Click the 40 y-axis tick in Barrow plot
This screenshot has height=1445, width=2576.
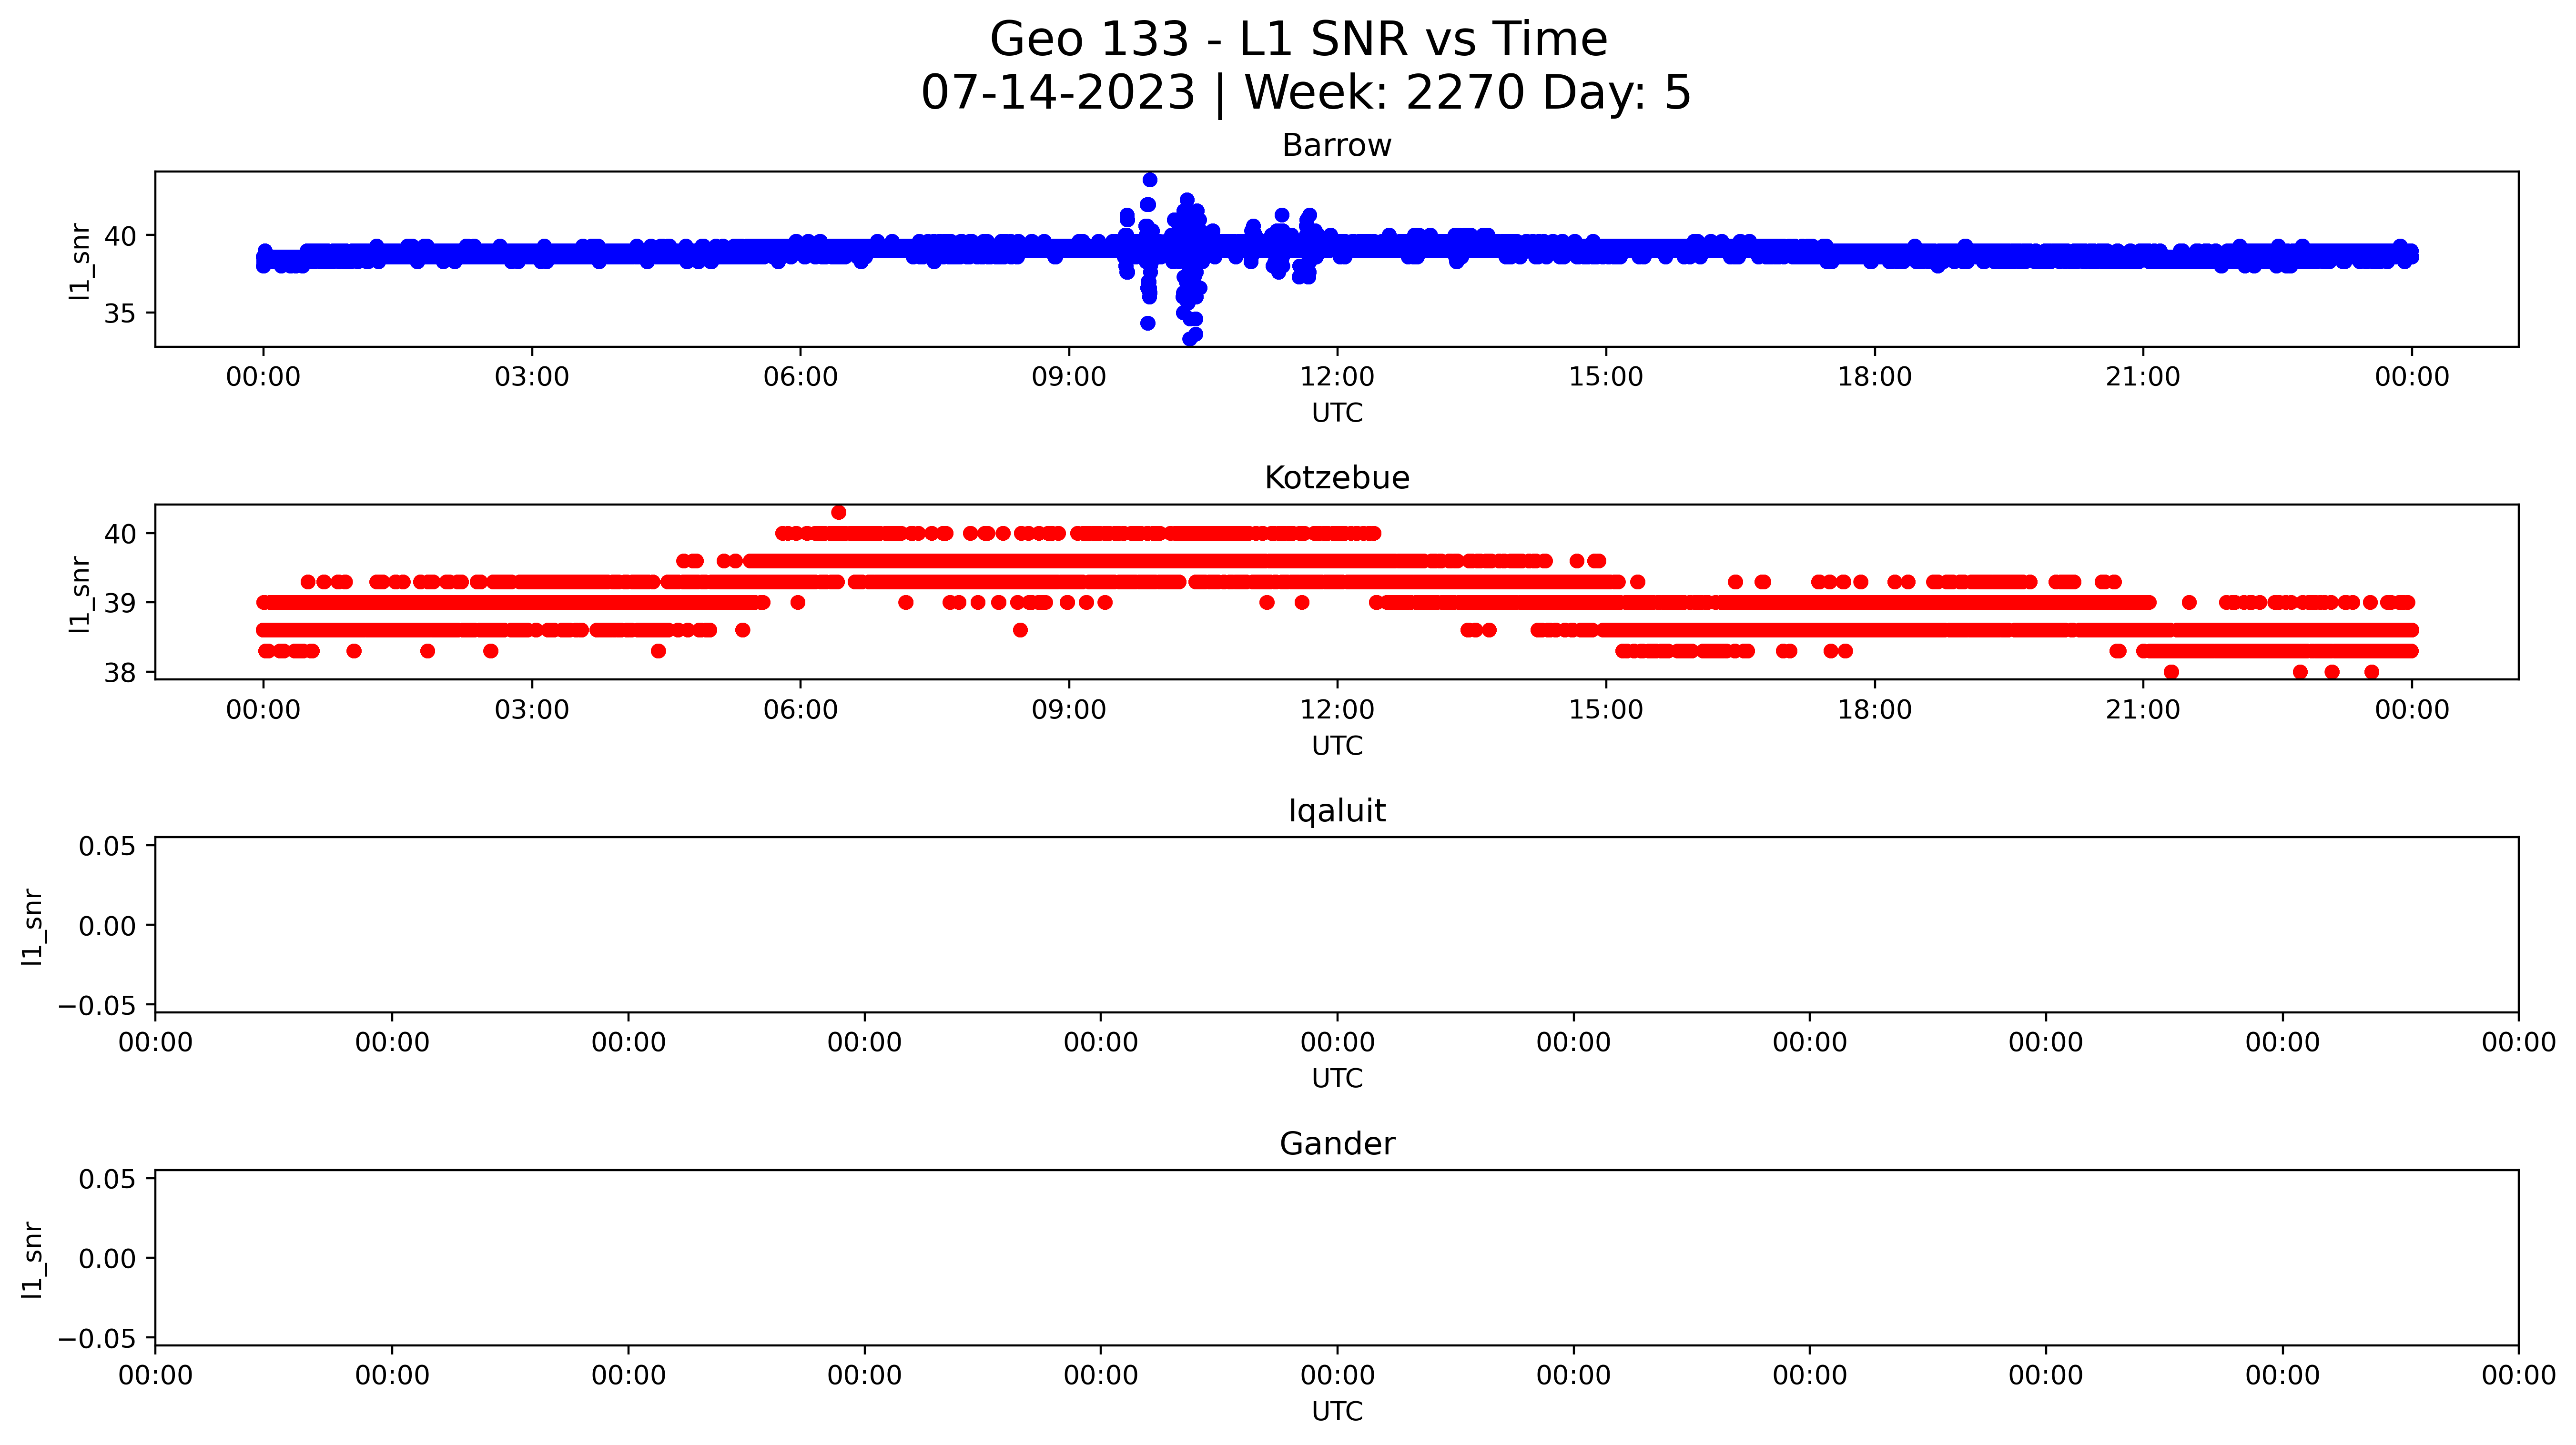[120, 237]
